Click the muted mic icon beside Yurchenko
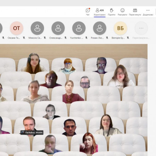The image size is (156, 156). 86,38
